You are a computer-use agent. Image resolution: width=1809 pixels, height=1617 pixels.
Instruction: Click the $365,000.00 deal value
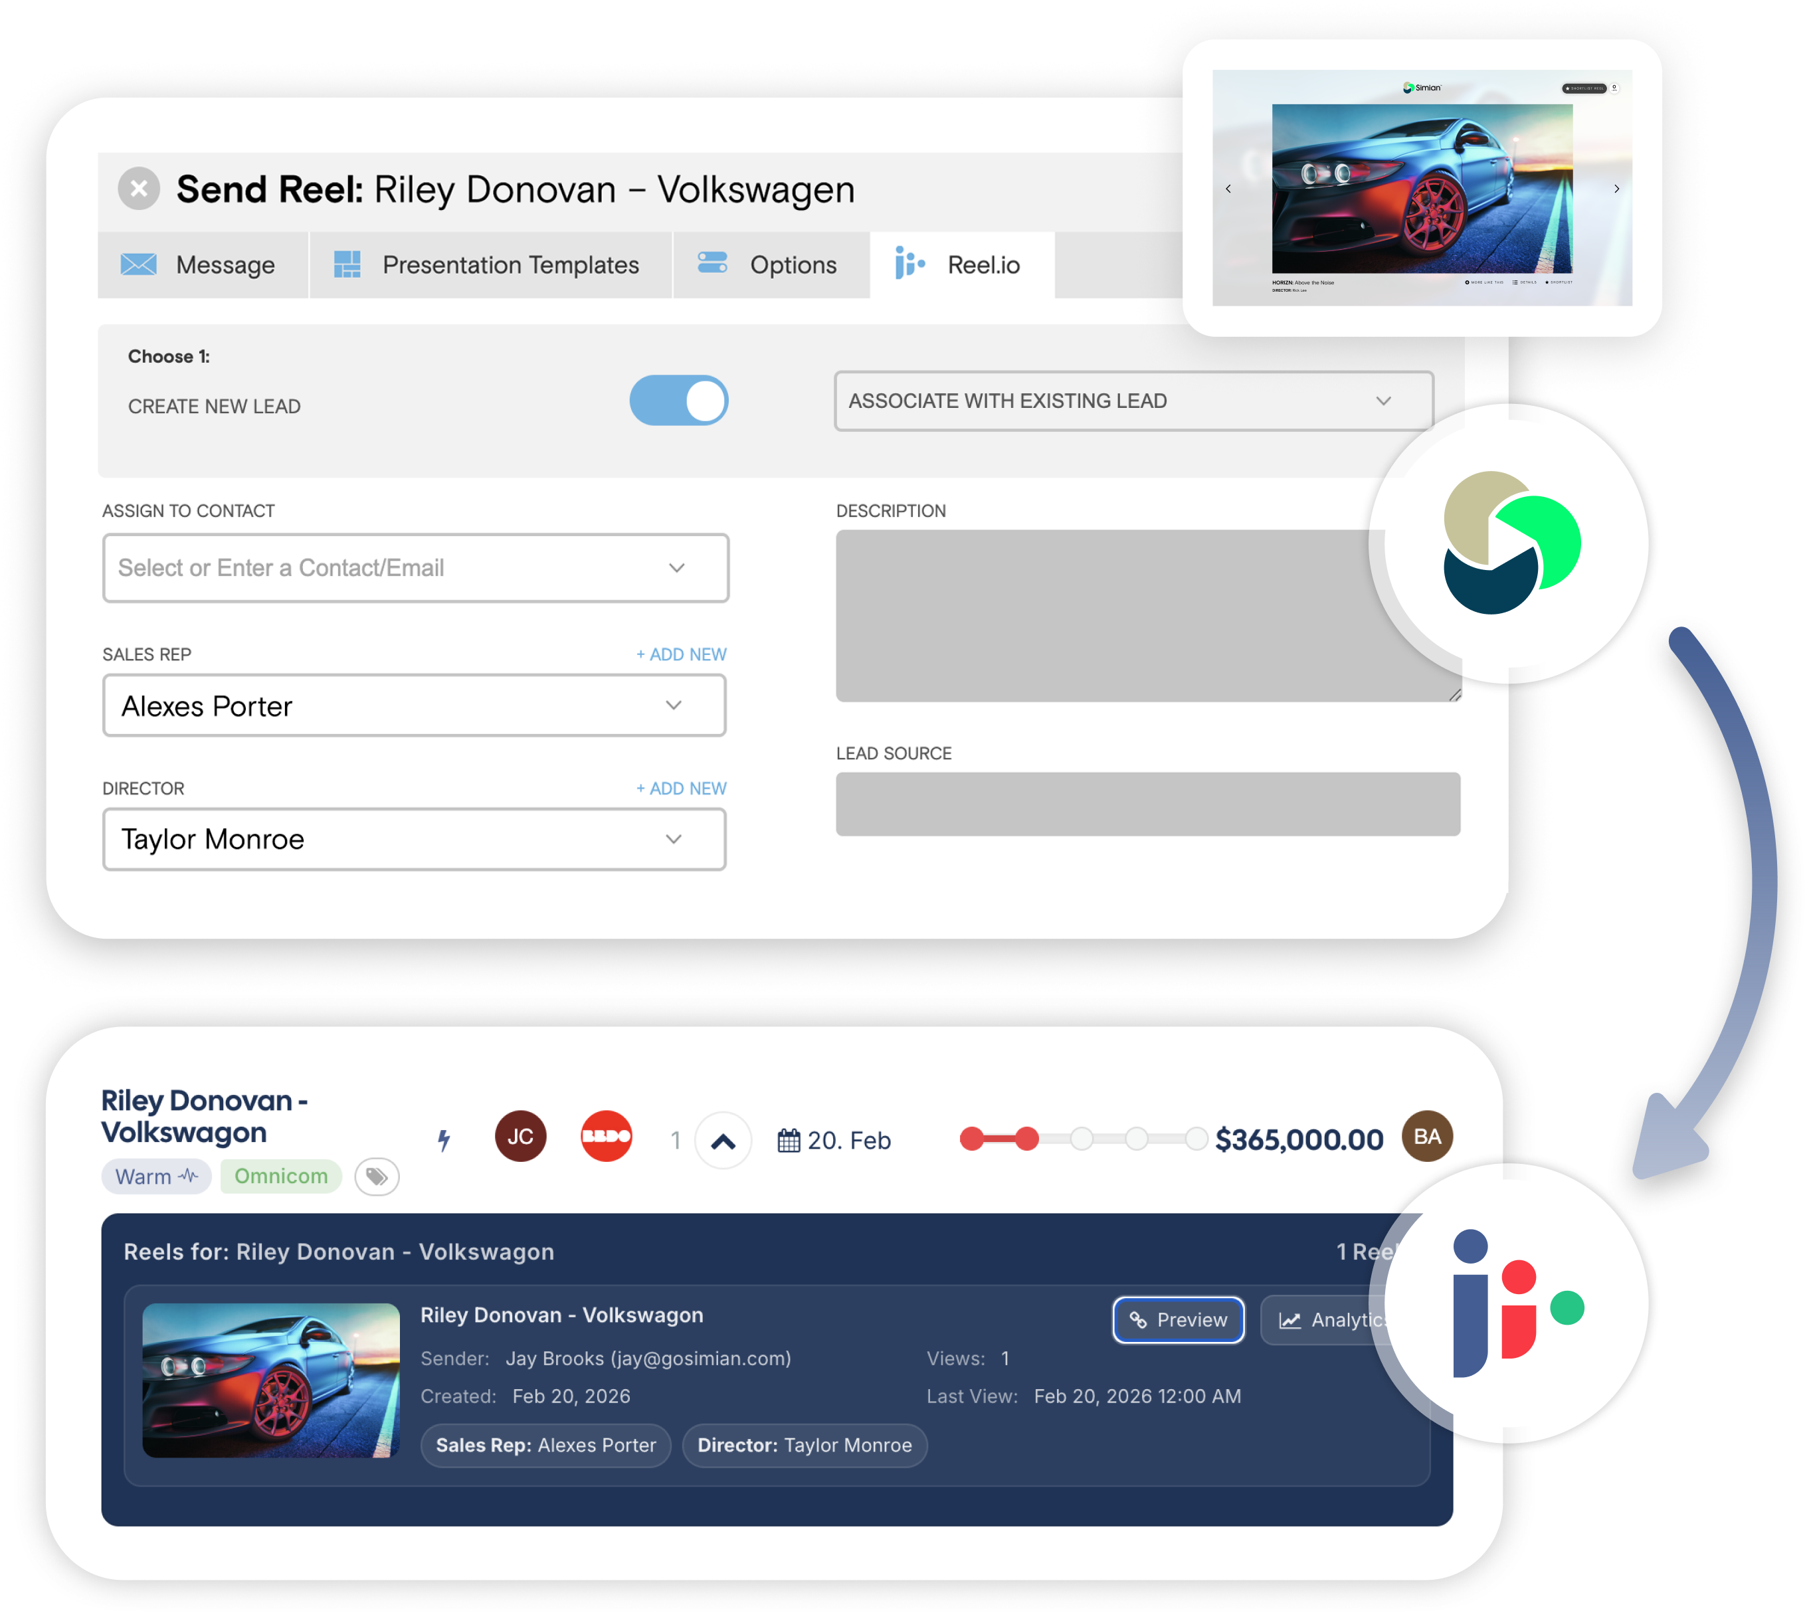pos(1298,1140)
